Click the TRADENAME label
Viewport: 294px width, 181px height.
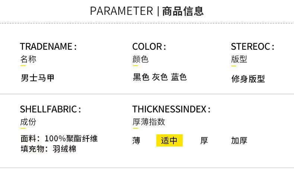pyautogui.click(x=48, y=47)
